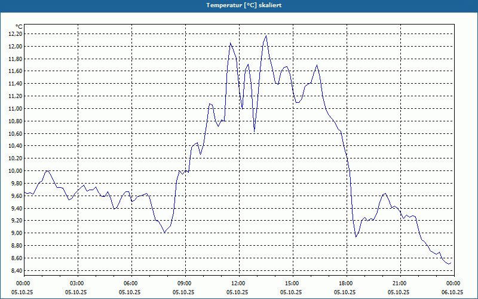Click the curve's morning minimum near 08:00
Screen dimensions: 478x299
pyautogui.click(x=165, y=233)
